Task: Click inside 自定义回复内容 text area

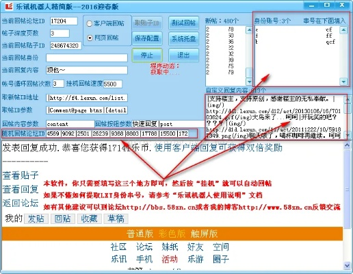Action: (275, 117)
